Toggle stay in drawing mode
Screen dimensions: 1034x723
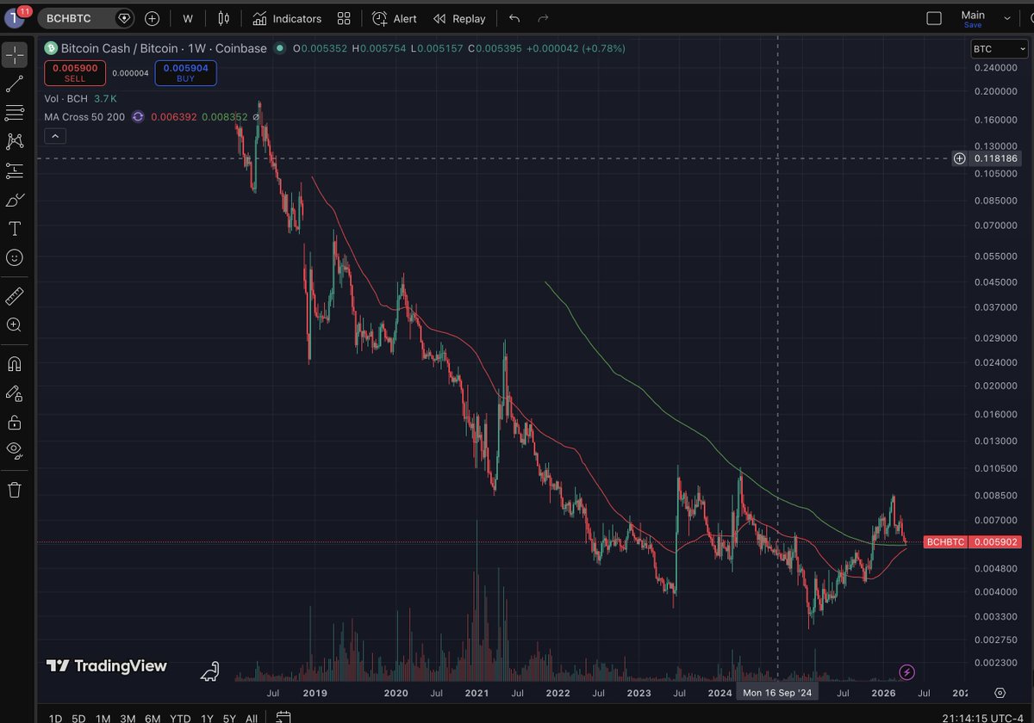(15, 392)
